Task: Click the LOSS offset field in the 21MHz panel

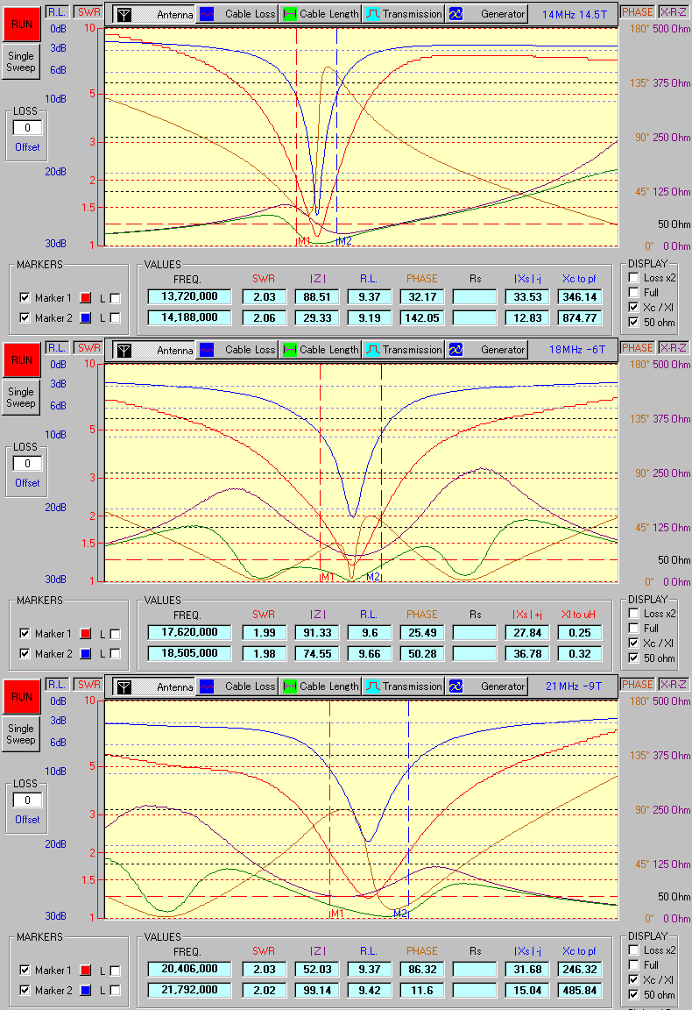Action: [27, 800]
